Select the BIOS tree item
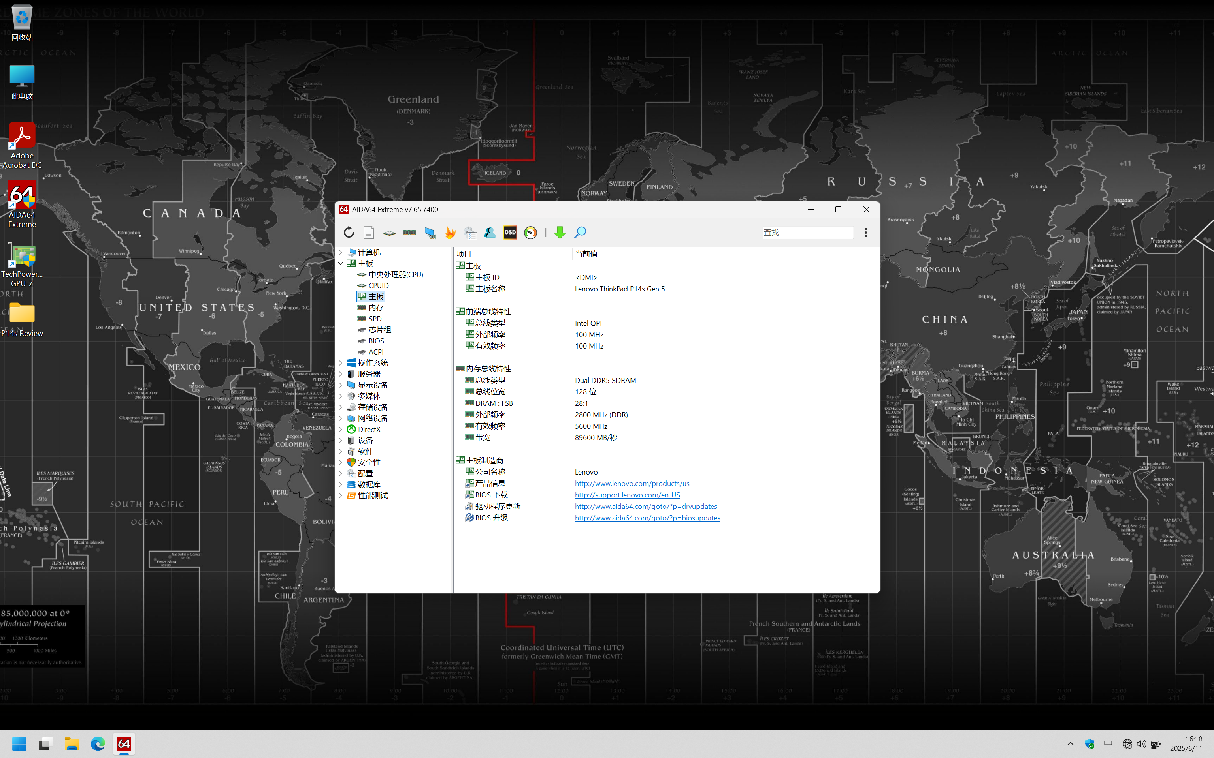This screenshot has height=758, width=1214. pyautogui.click(x=371, y=341)
